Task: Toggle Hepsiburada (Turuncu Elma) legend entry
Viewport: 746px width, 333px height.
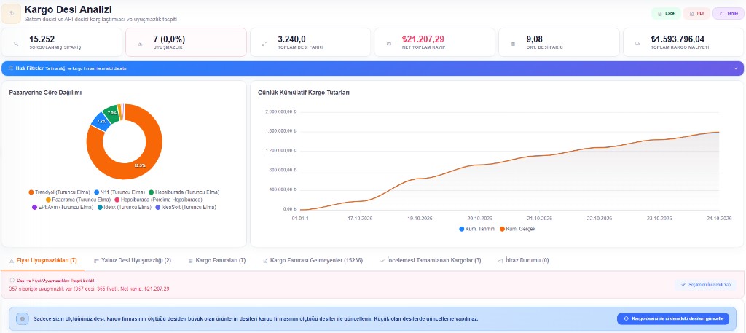Action: 184,192
